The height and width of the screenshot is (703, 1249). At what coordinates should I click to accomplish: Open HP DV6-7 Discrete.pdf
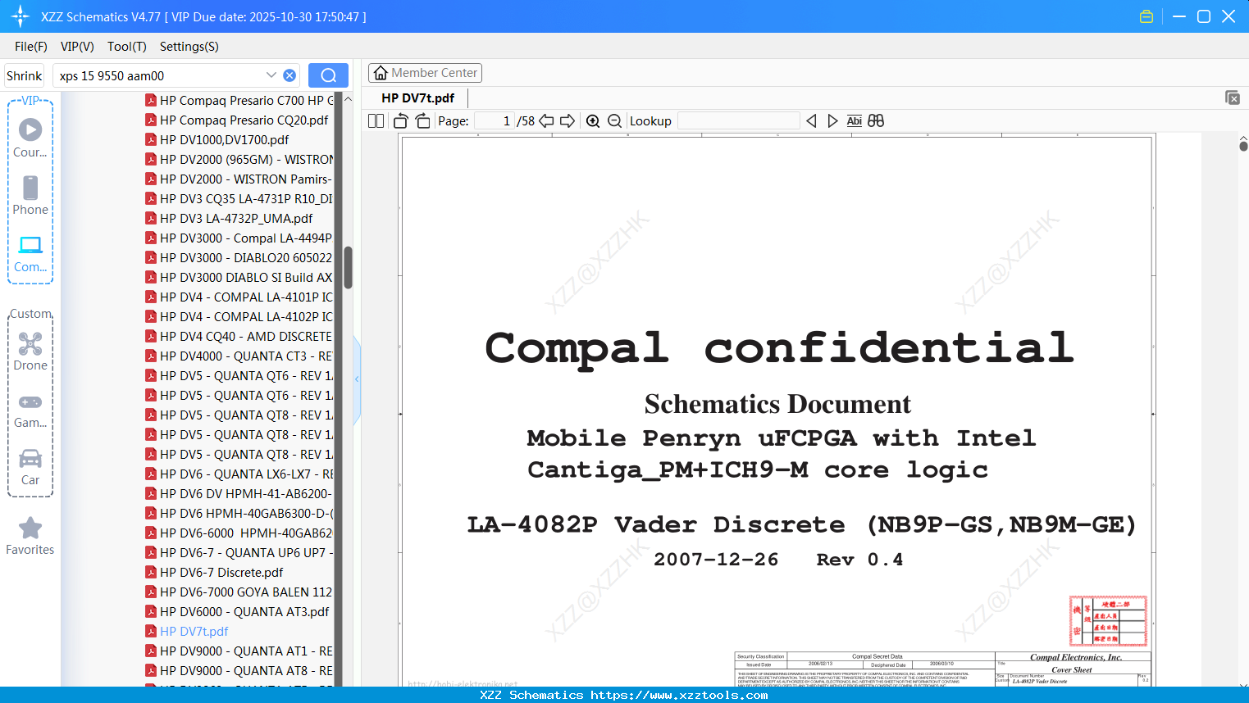point(215,572)
